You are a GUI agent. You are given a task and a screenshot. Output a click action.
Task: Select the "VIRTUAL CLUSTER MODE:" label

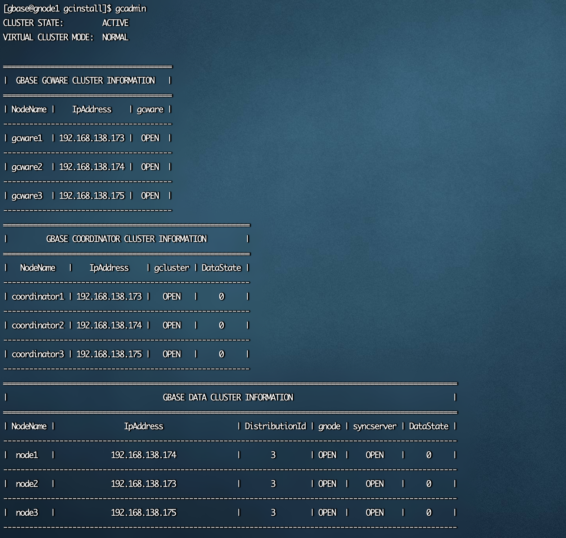click(x=48, y=37)
